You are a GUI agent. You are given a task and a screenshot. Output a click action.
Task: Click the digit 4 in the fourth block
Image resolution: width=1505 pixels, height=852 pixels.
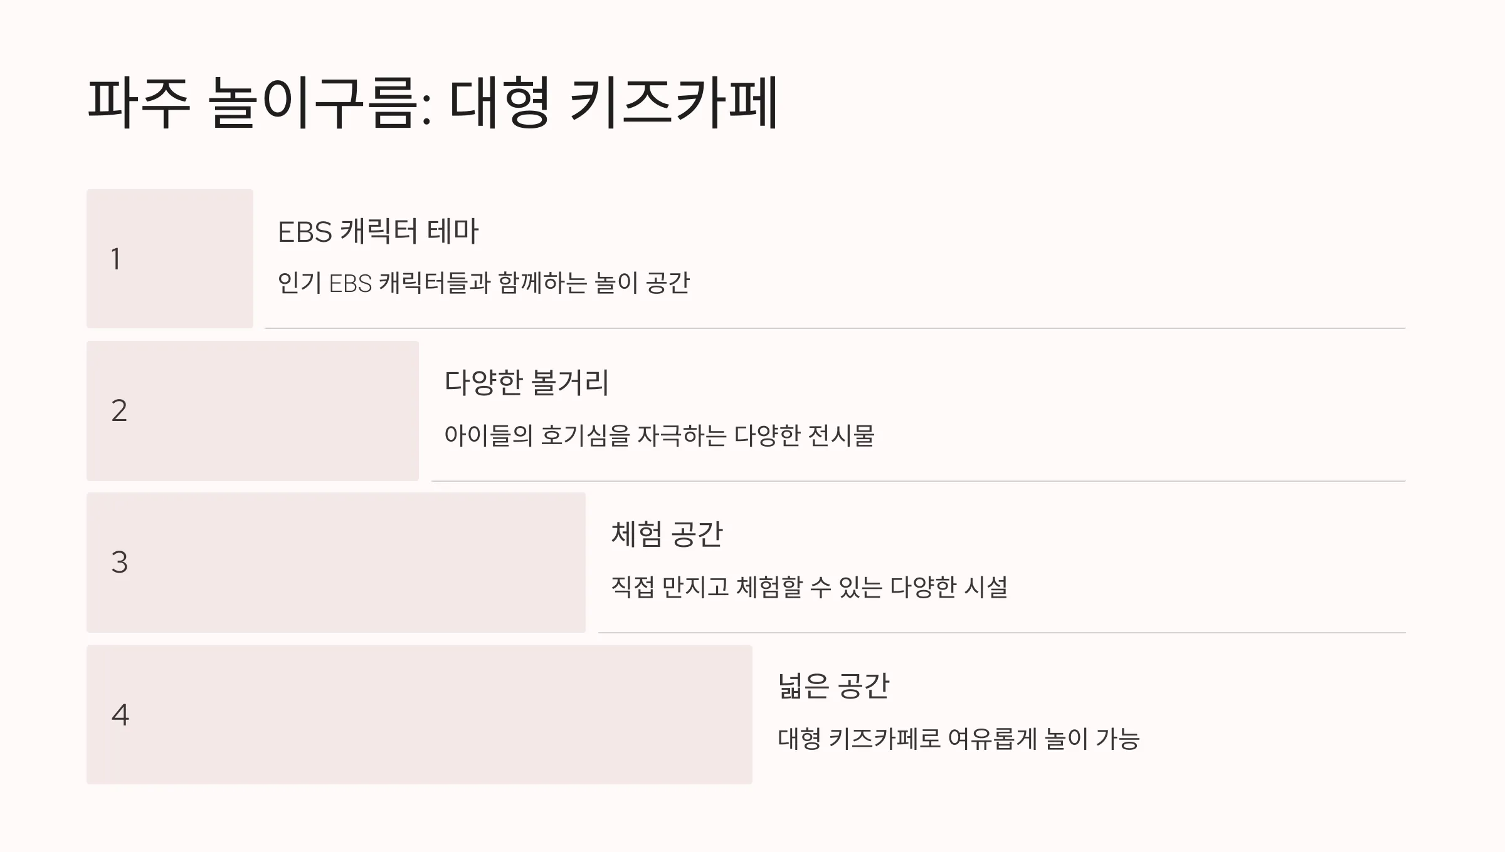point(120,715)
